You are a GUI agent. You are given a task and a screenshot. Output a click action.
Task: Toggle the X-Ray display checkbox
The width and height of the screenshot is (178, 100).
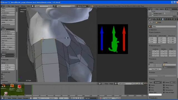[x=164, y=87]
